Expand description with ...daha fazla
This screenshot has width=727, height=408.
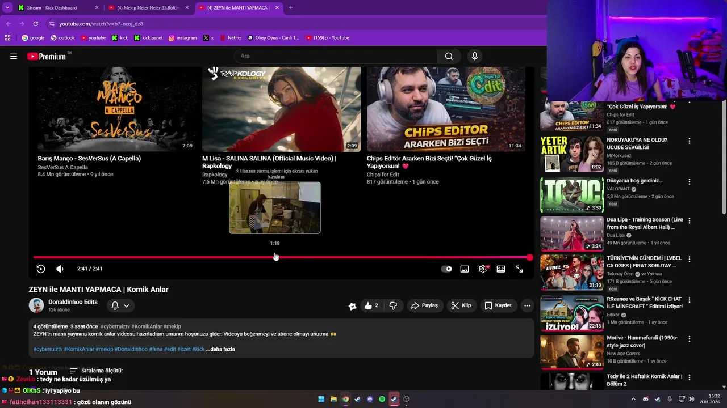220,349
